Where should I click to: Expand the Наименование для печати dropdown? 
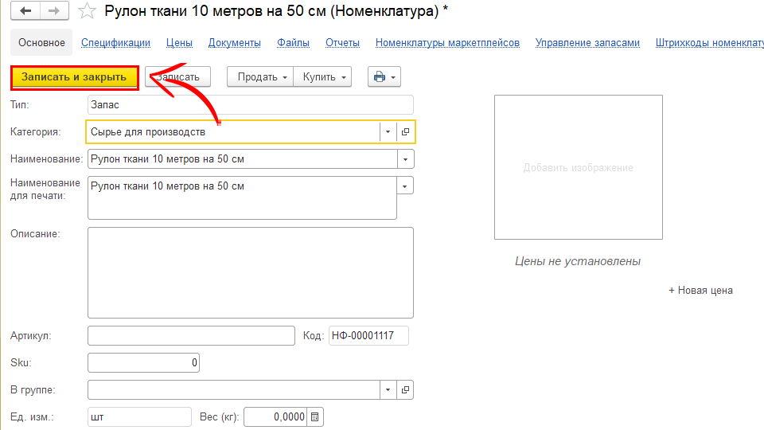click(x=406, y=186)
